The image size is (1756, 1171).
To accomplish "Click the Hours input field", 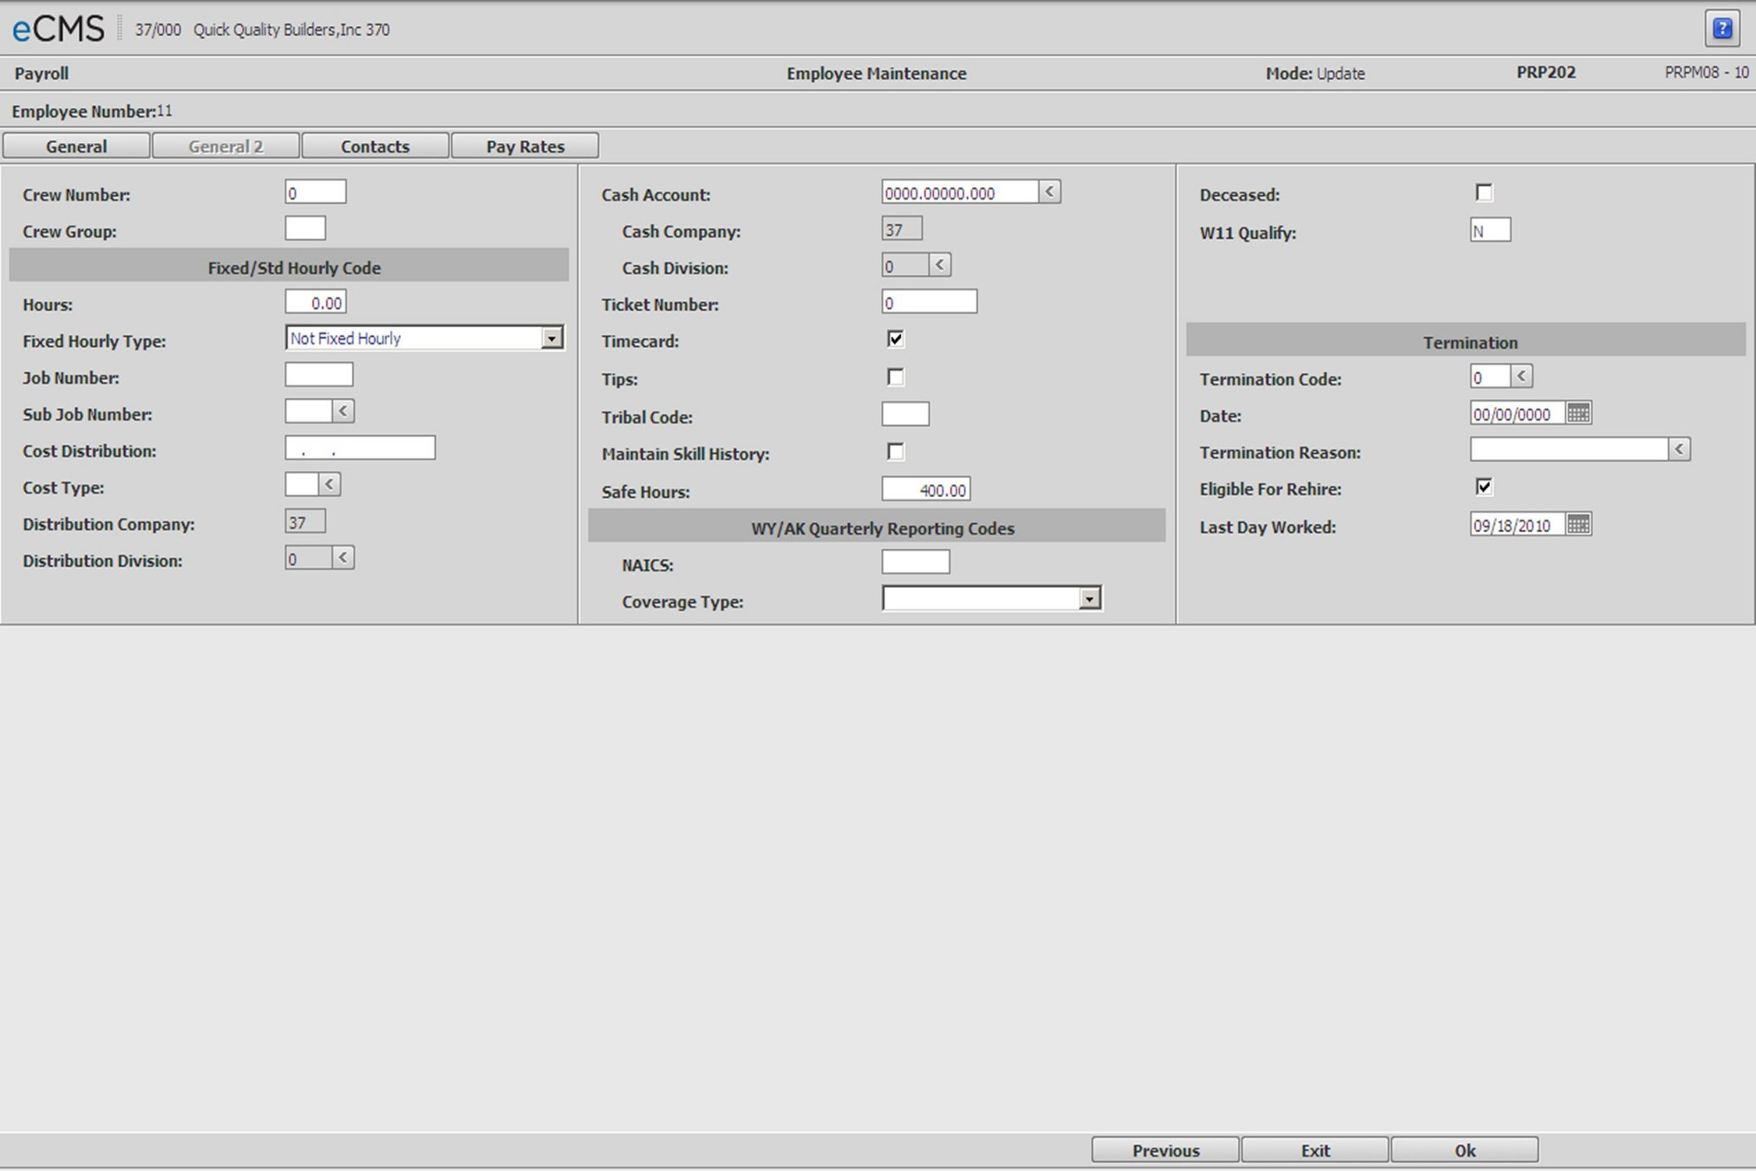I will pyautogui.click(x=316, y=302).
